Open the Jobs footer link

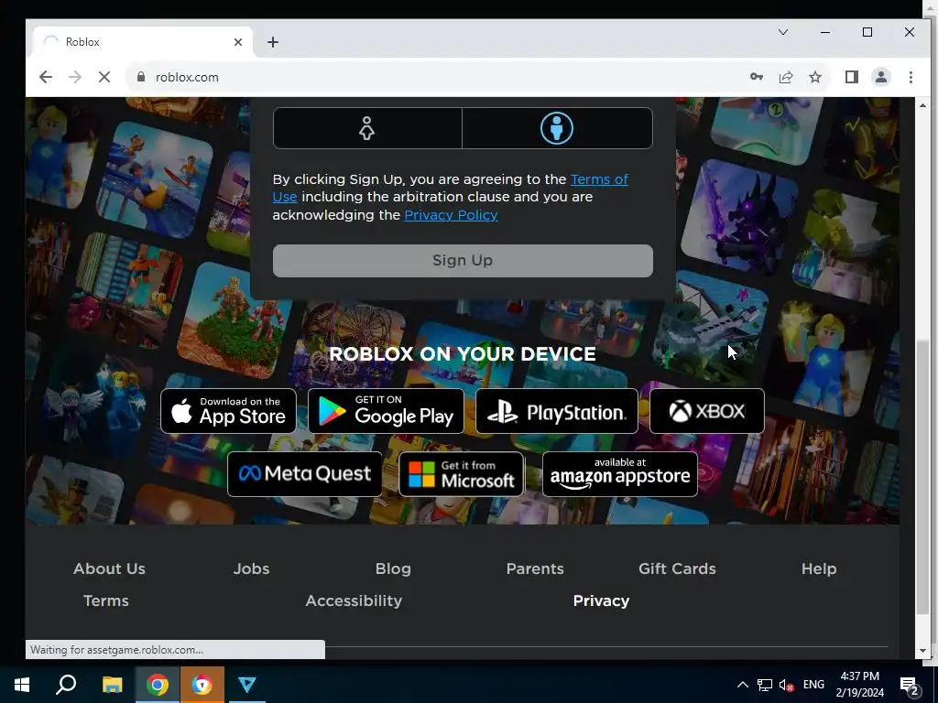pyautogui.click(x=251, y=568)
